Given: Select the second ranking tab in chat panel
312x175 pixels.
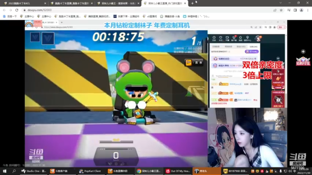Looking at the screenshot, I should point(228,47).
